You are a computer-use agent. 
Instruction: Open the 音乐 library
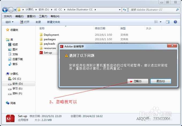click(x=13, y=64)
